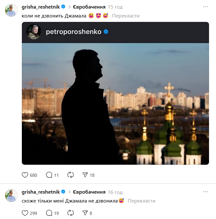
Task: Open Євробачення topic on the second post
Action: click(89, 192)
